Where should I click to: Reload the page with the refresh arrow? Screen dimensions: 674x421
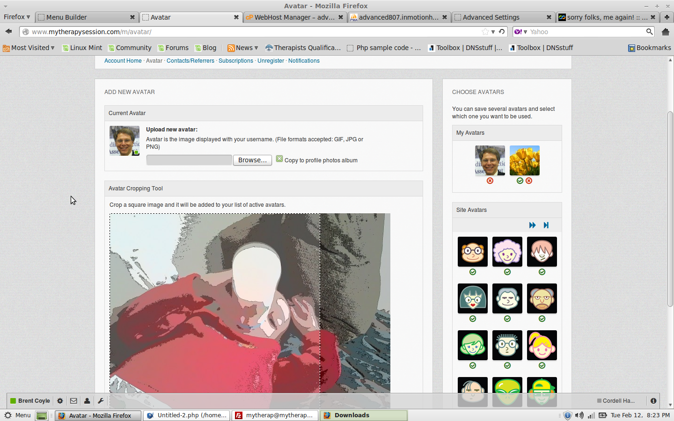tap(502, 32)
